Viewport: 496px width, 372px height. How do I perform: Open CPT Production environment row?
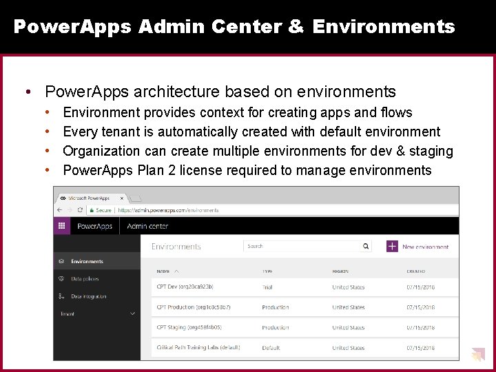[x=304, y=307]
